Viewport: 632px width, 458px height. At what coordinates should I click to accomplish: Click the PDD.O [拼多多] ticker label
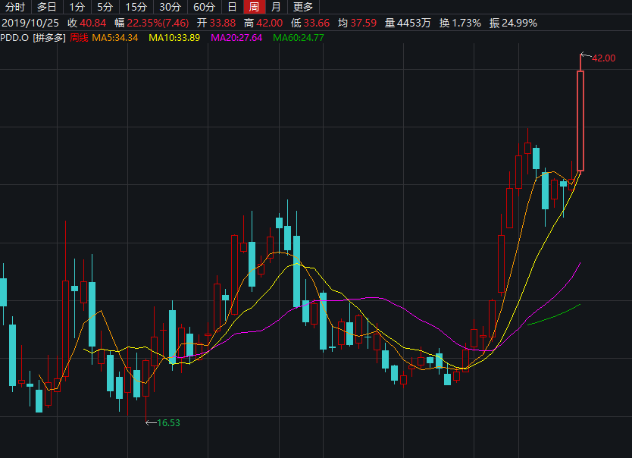tap(33, 37)
